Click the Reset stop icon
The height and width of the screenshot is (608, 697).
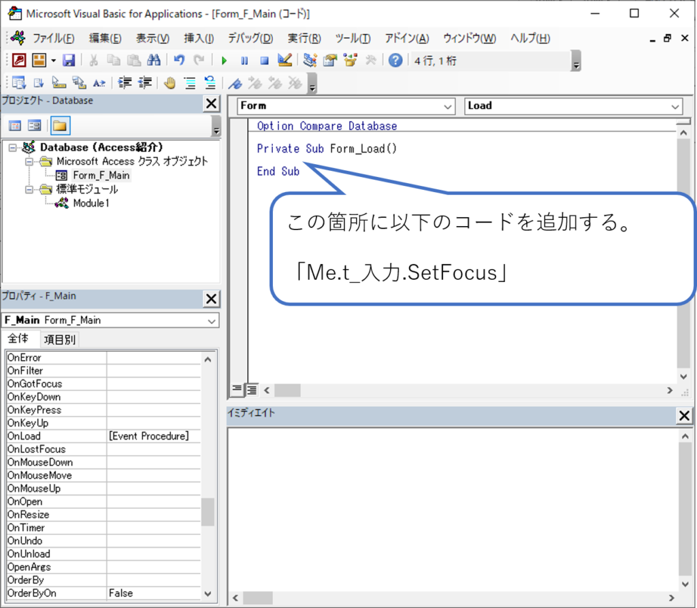[265, 61]
